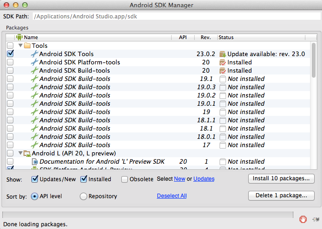Click wrench icon of Build-tools rev 19
The height and width of the screenshot is (229, 322).
pos(34,112)
